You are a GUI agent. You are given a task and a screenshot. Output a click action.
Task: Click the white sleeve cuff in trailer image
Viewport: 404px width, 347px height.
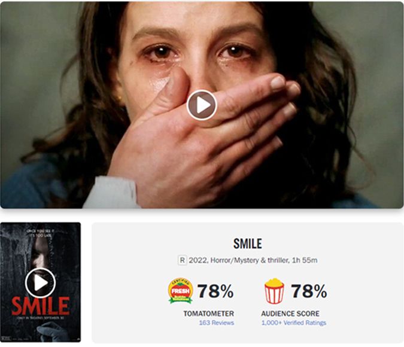click(x=111, y=193)
